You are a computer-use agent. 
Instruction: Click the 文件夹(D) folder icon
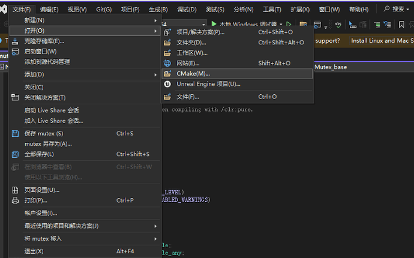tap(167, 43)
